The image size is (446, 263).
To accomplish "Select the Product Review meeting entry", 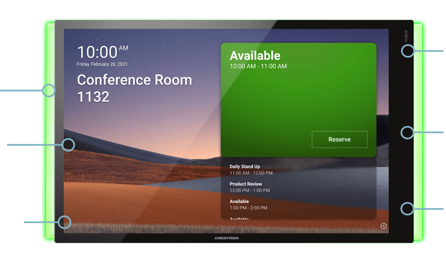I will 250,187.
